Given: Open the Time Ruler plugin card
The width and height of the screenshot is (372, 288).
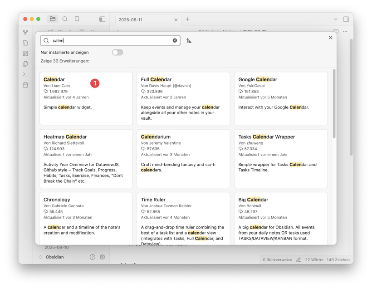Looking at the screenshot, I should point(183,219).
